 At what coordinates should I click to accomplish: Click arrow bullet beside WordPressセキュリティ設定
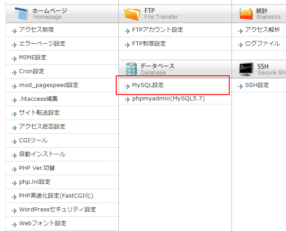(x=14, y=211)
